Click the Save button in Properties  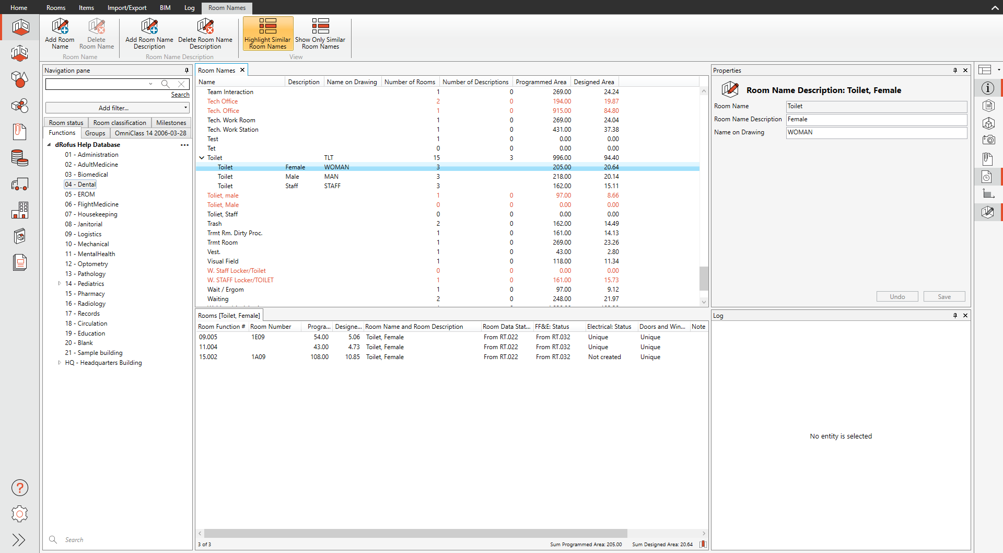tap(944, 297)
